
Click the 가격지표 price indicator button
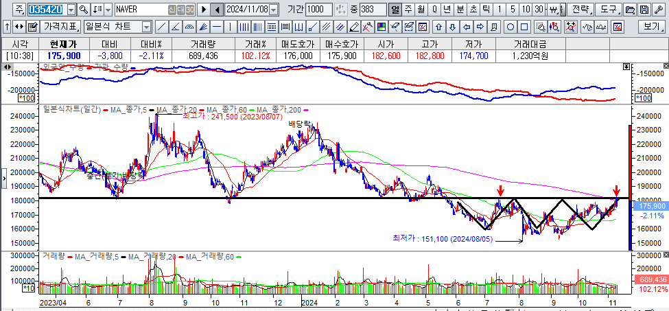pos(60,27)
